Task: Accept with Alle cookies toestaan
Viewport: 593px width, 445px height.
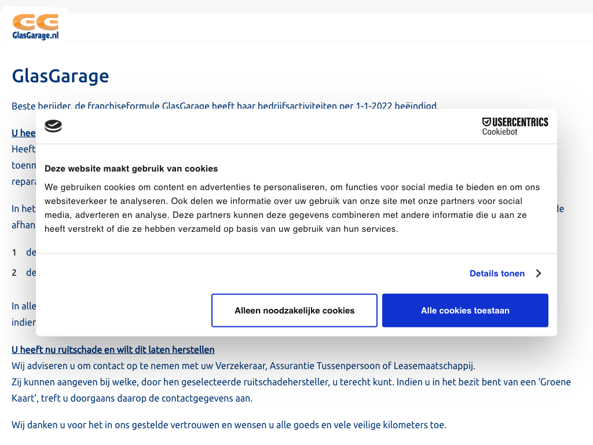Action: 465,311
